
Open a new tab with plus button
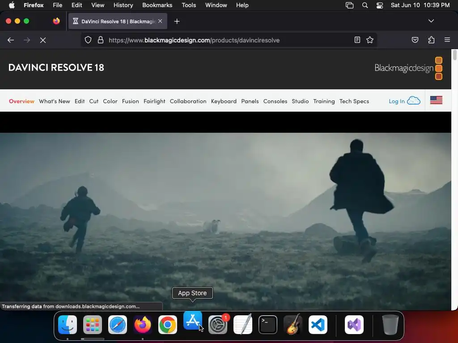click(177, 21)
